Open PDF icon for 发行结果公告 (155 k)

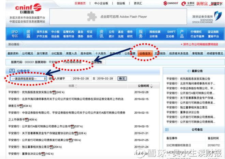(x=71, y=140)
